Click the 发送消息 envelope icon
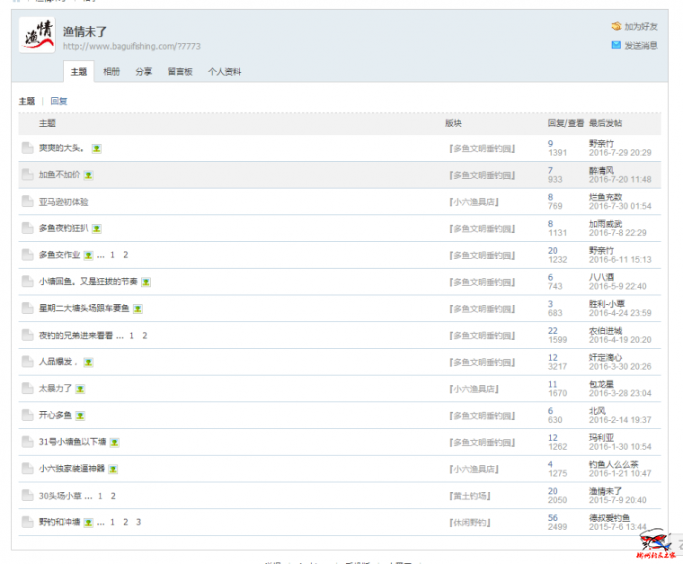The height and width of the screenshot is (564, 683). click(616, 45)
